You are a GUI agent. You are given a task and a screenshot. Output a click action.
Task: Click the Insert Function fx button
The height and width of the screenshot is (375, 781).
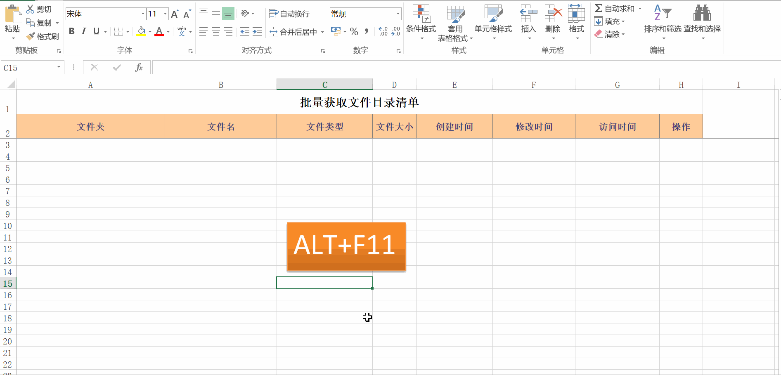(139, 67)
